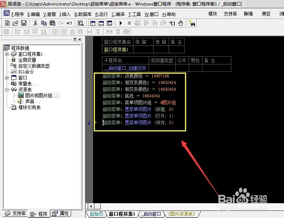Click the Copy toolbar icon
This screenshot has width=284, height=218.
[44, 23]
